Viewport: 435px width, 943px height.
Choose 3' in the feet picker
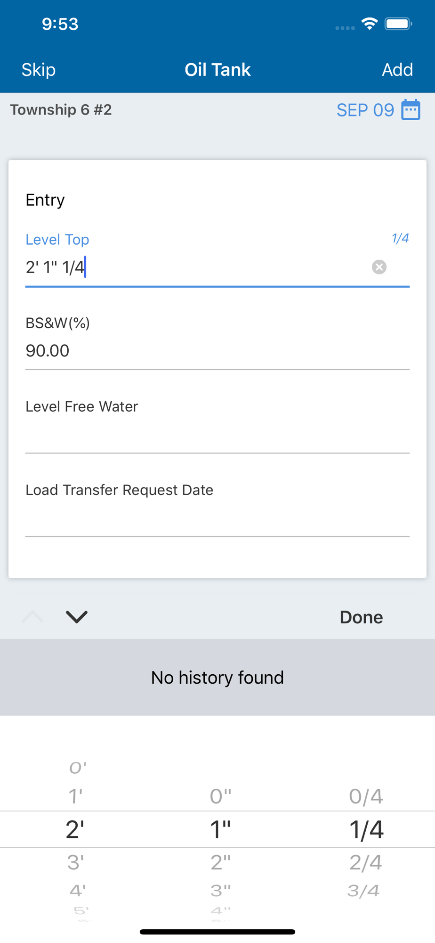point(76,862)
